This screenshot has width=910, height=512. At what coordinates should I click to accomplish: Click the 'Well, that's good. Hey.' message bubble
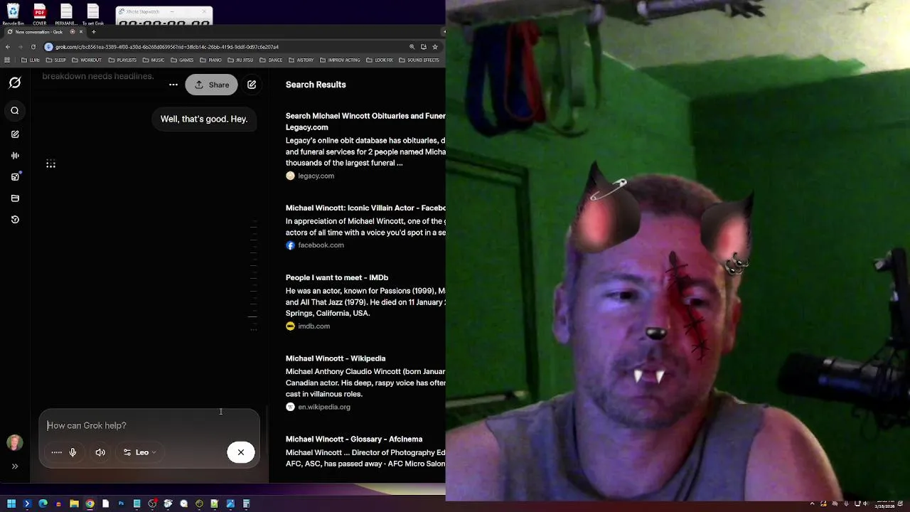[x=204, y=119]
